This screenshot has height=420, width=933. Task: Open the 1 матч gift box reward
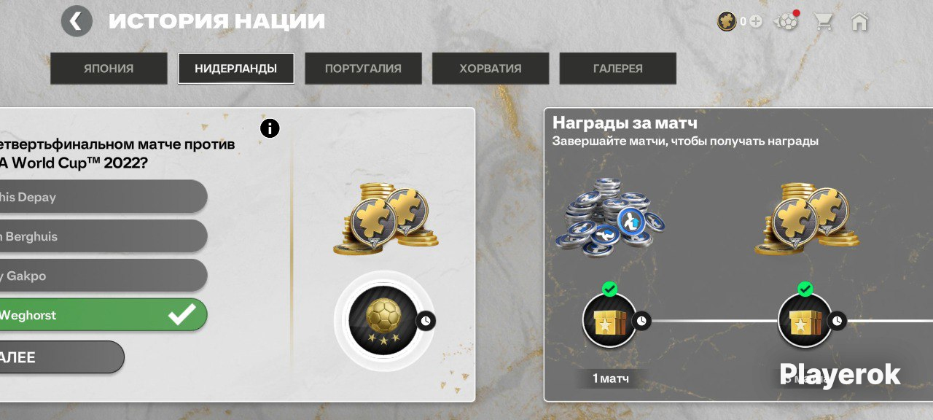coord(610,320)
